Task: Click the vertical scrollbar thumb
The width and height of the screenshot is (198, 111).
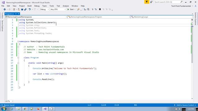Action: pos(192,43)
